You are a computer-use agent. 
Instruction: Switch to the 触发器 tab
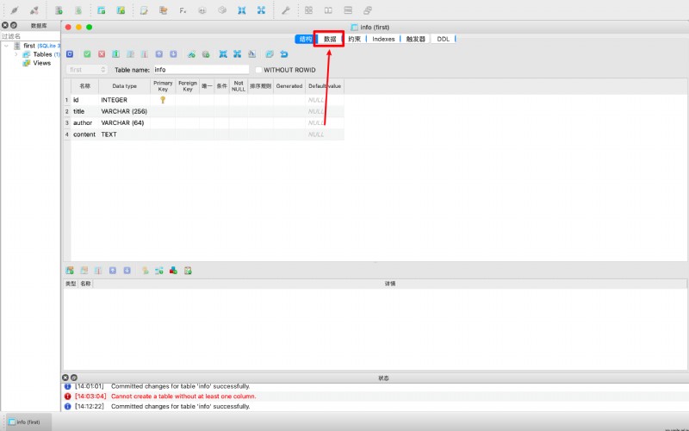415,39
